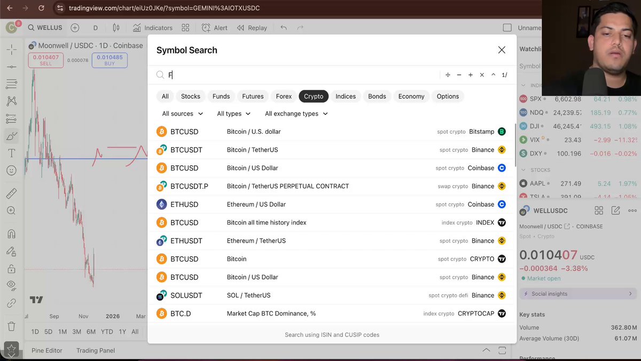
Task: Insert the multiplication operator in search
Action: (482, 75)
